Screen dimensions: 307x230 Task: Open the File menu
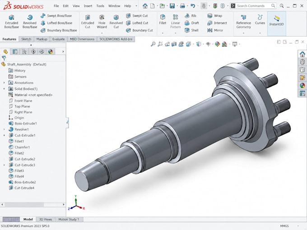(x=56, y=6)
